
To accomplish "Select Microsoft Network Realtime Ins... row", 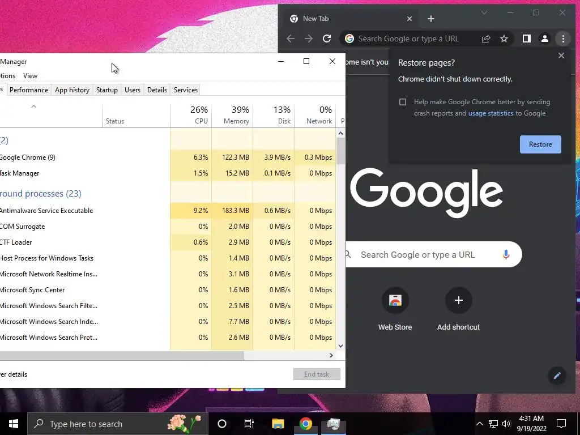I will [168, 274].
